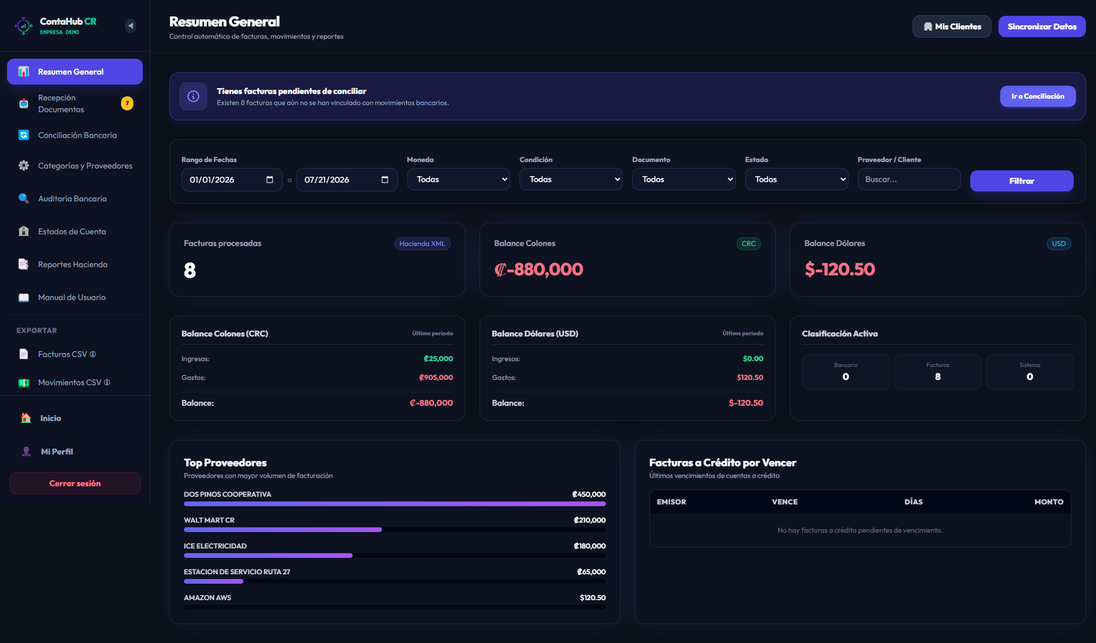Click Cerrar sesión button
The image size is (1096, 643).
(75, 483)
